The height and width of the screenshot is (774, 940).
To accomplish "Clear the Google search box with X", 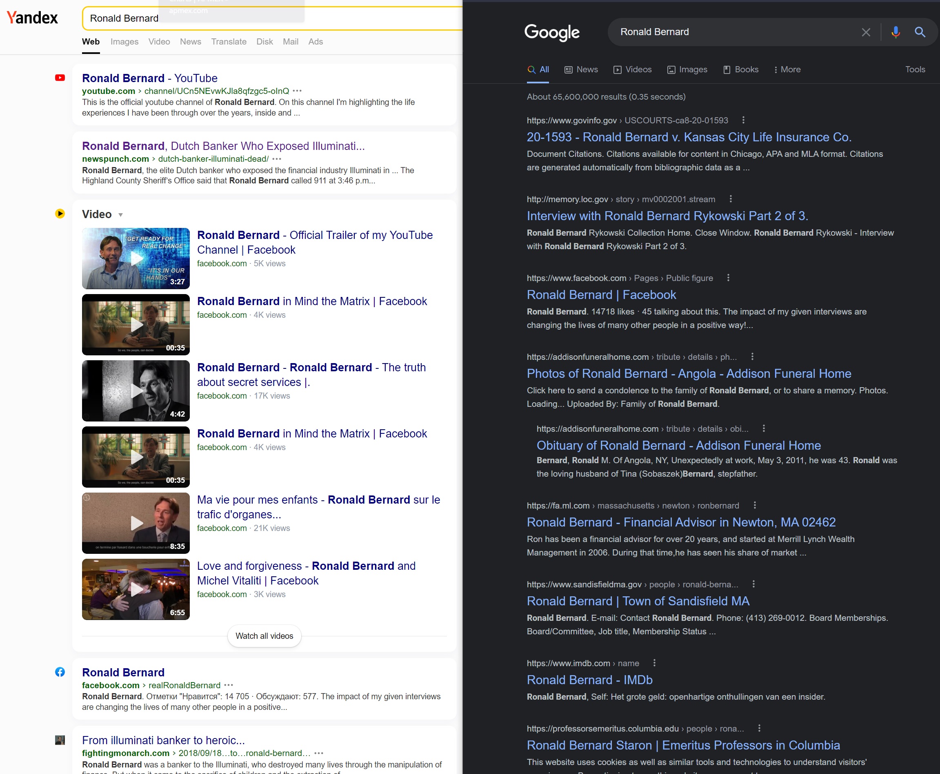I will (866, 32).
